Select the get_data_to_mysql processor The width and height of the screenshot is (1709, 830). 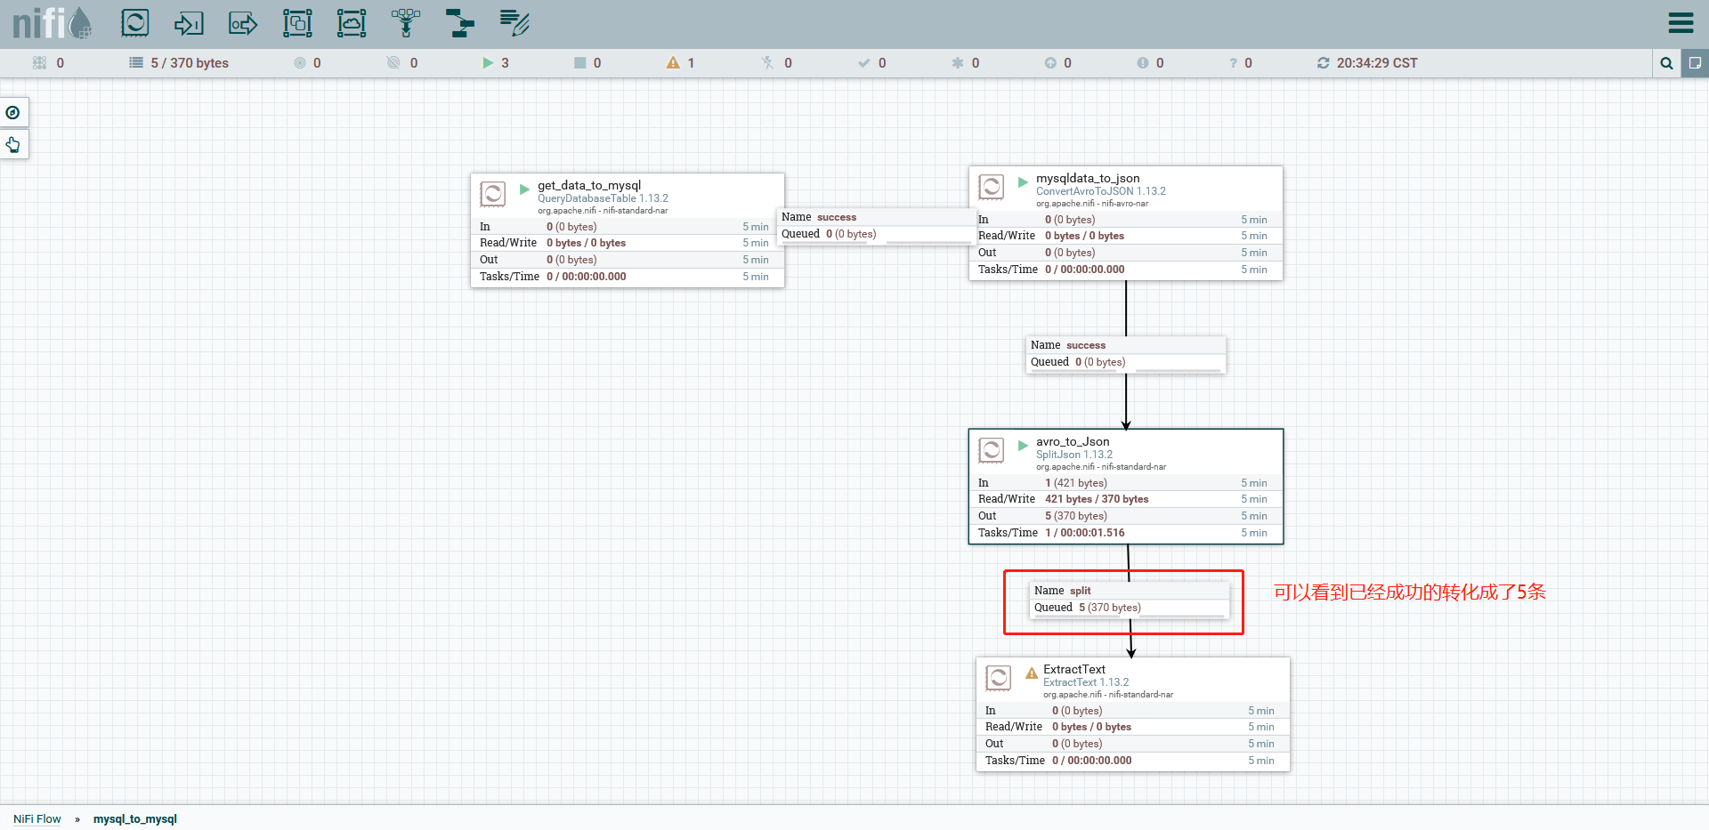628,230
